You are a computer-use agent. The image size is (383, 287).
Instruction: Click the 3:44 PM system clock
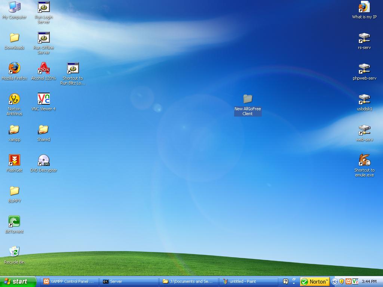pyautogui.click(x=369, y=282)
